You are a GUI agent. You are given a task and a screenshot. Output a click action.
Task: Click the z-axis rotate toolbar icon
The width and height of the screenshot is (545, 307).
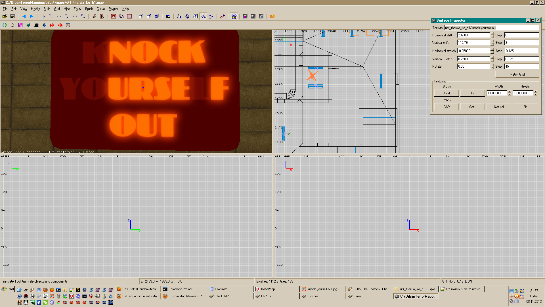pos(83,16)
